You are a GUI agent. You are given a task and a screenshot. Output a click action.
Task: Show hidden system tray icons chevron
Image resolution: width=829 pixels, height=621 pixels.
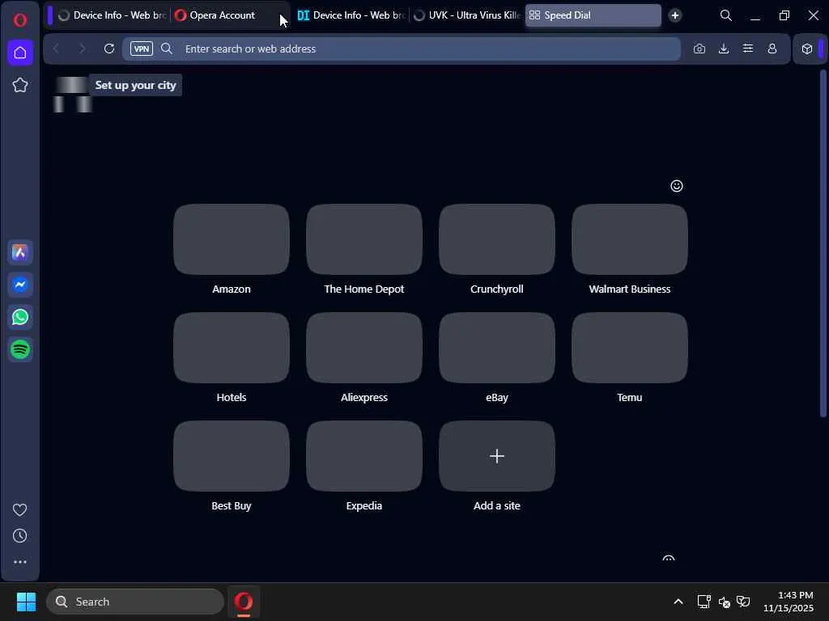[x=678, y=602]
